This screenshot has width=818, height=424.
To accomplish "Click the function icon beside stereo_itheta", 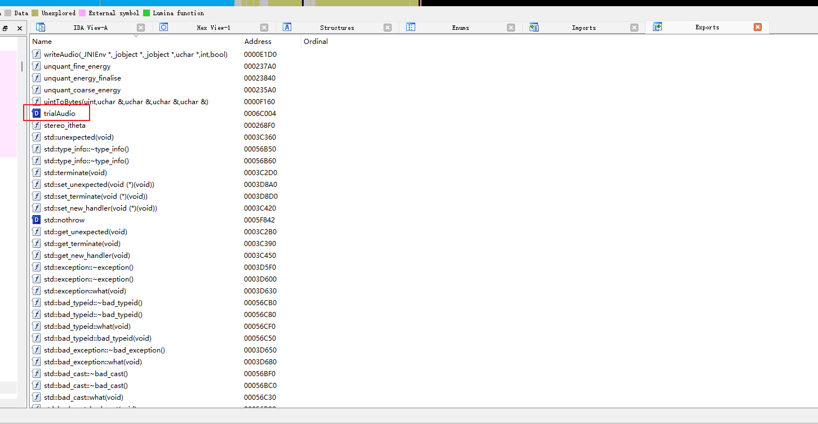I will (x=37, y=126).
